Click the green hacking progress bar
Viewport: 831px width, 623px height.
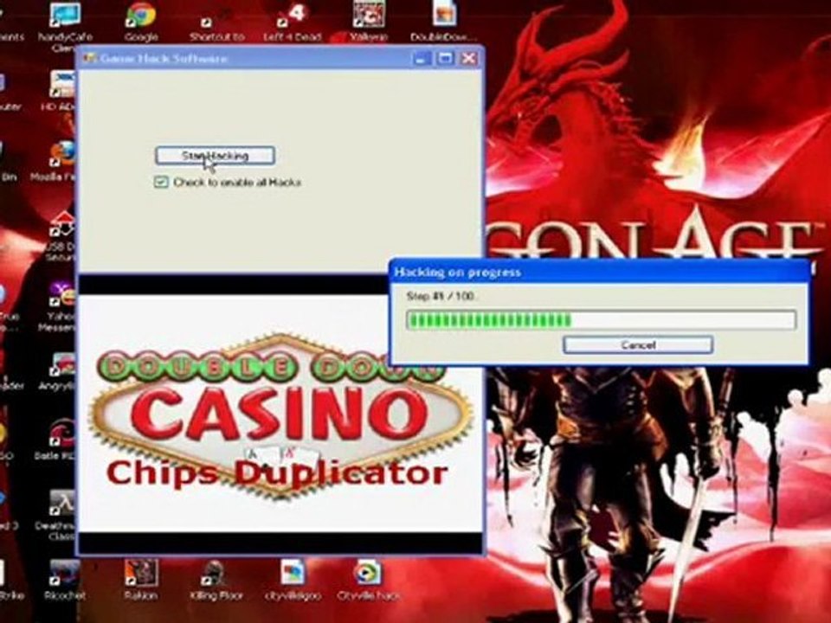pyautogui.click(x=601, y=320)
